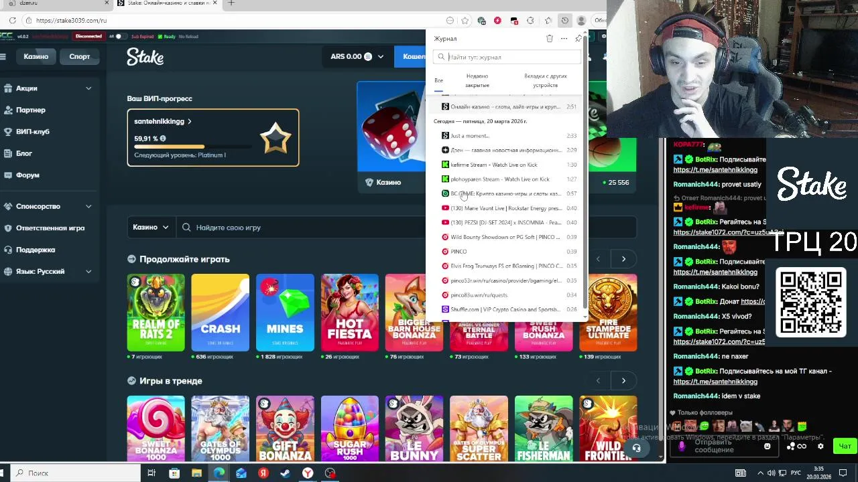The height and width of the screenshot is (482, 858).
Task: Switch to Недавно закрытые history tab
Action: pyautogui.click(x=477, y=80)
